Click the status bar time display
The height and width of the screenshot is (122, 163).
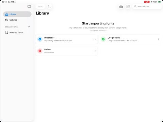click(4, 2)
